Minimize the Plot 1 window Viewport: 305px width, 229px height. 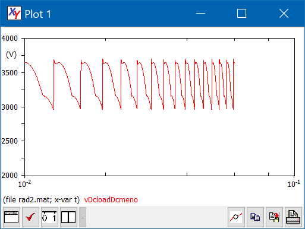coord(200,14)
